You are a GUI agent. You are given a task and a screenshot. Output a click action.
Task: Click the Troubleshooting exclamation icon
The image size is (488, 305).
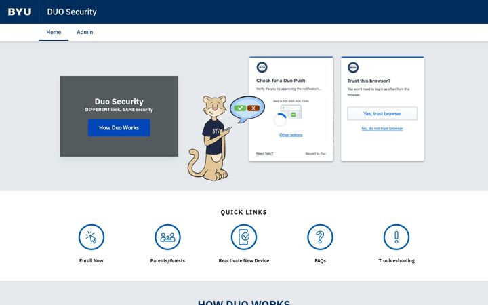coord(396,237)
